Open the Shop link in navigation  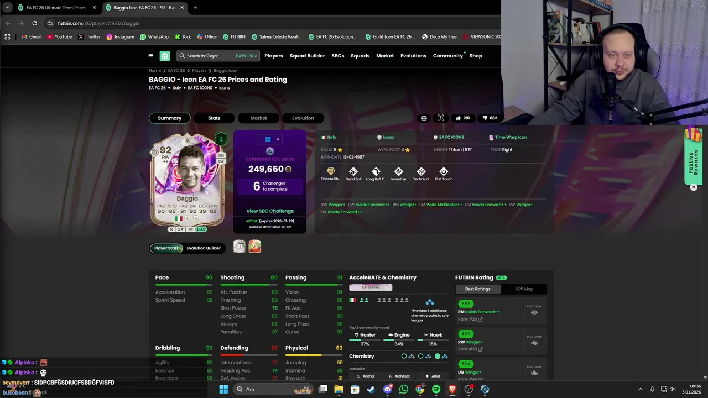(x=476, y=56)
